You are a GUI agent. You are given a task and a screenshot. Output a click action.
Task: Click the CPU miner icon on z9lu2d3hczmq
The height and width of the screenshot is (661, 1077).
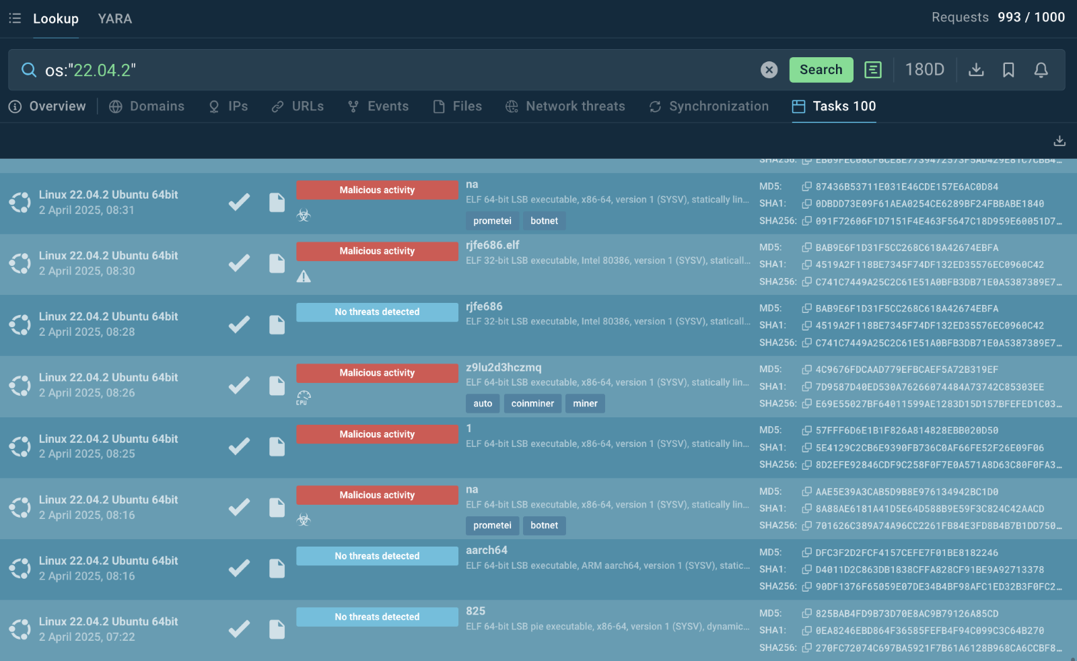[x=304, y=397]
